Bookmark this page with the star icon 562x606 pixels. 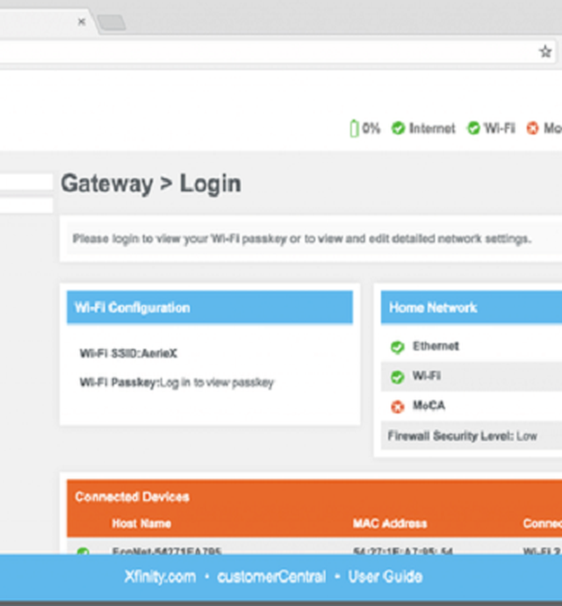545,52
